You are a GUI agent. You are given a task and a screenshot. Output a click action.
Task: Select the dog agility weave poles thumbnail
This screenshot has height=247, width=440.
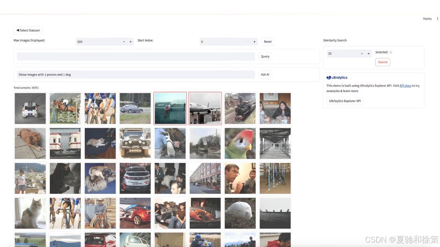click(x=275, y=178)
